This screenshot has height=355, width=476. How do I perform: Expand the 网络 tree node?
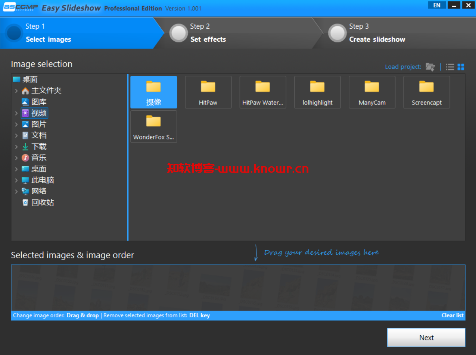pos(16,191)
